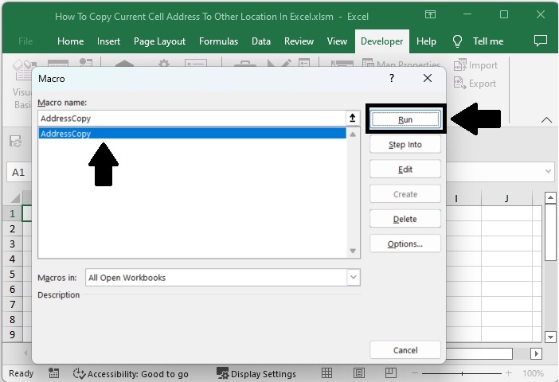Click the Macro dialog help question mark
559x382 pixels.
click(x=391, y=79)
